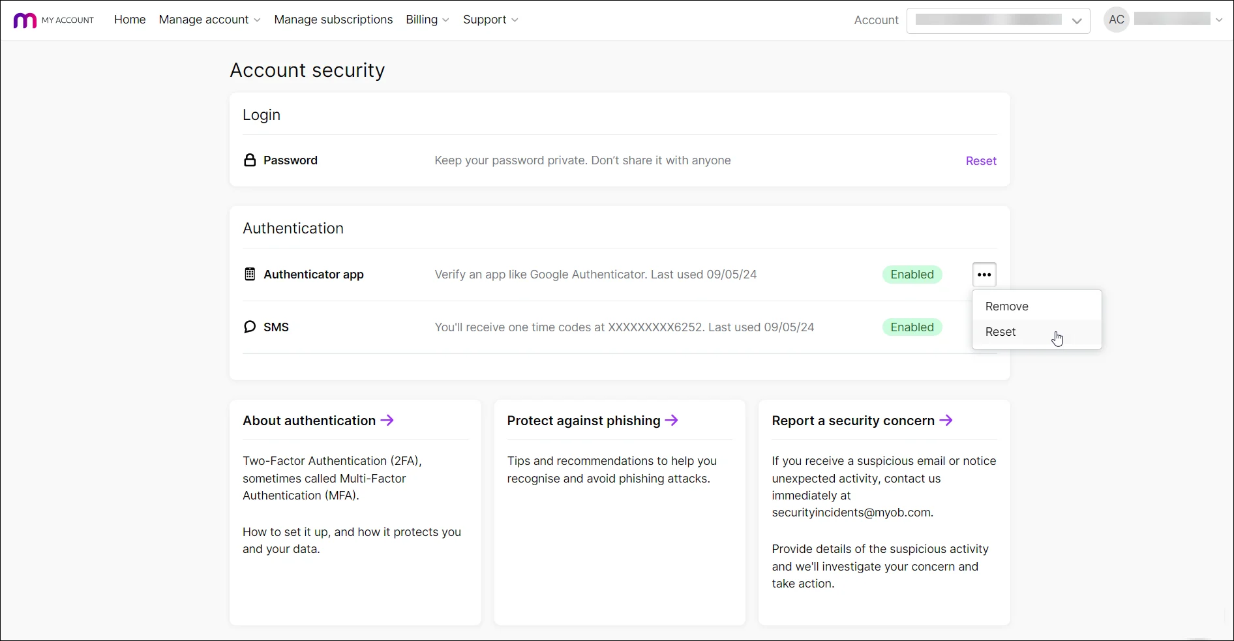
Task: Expand the Manage account dropdown
Action: (209, 20)
